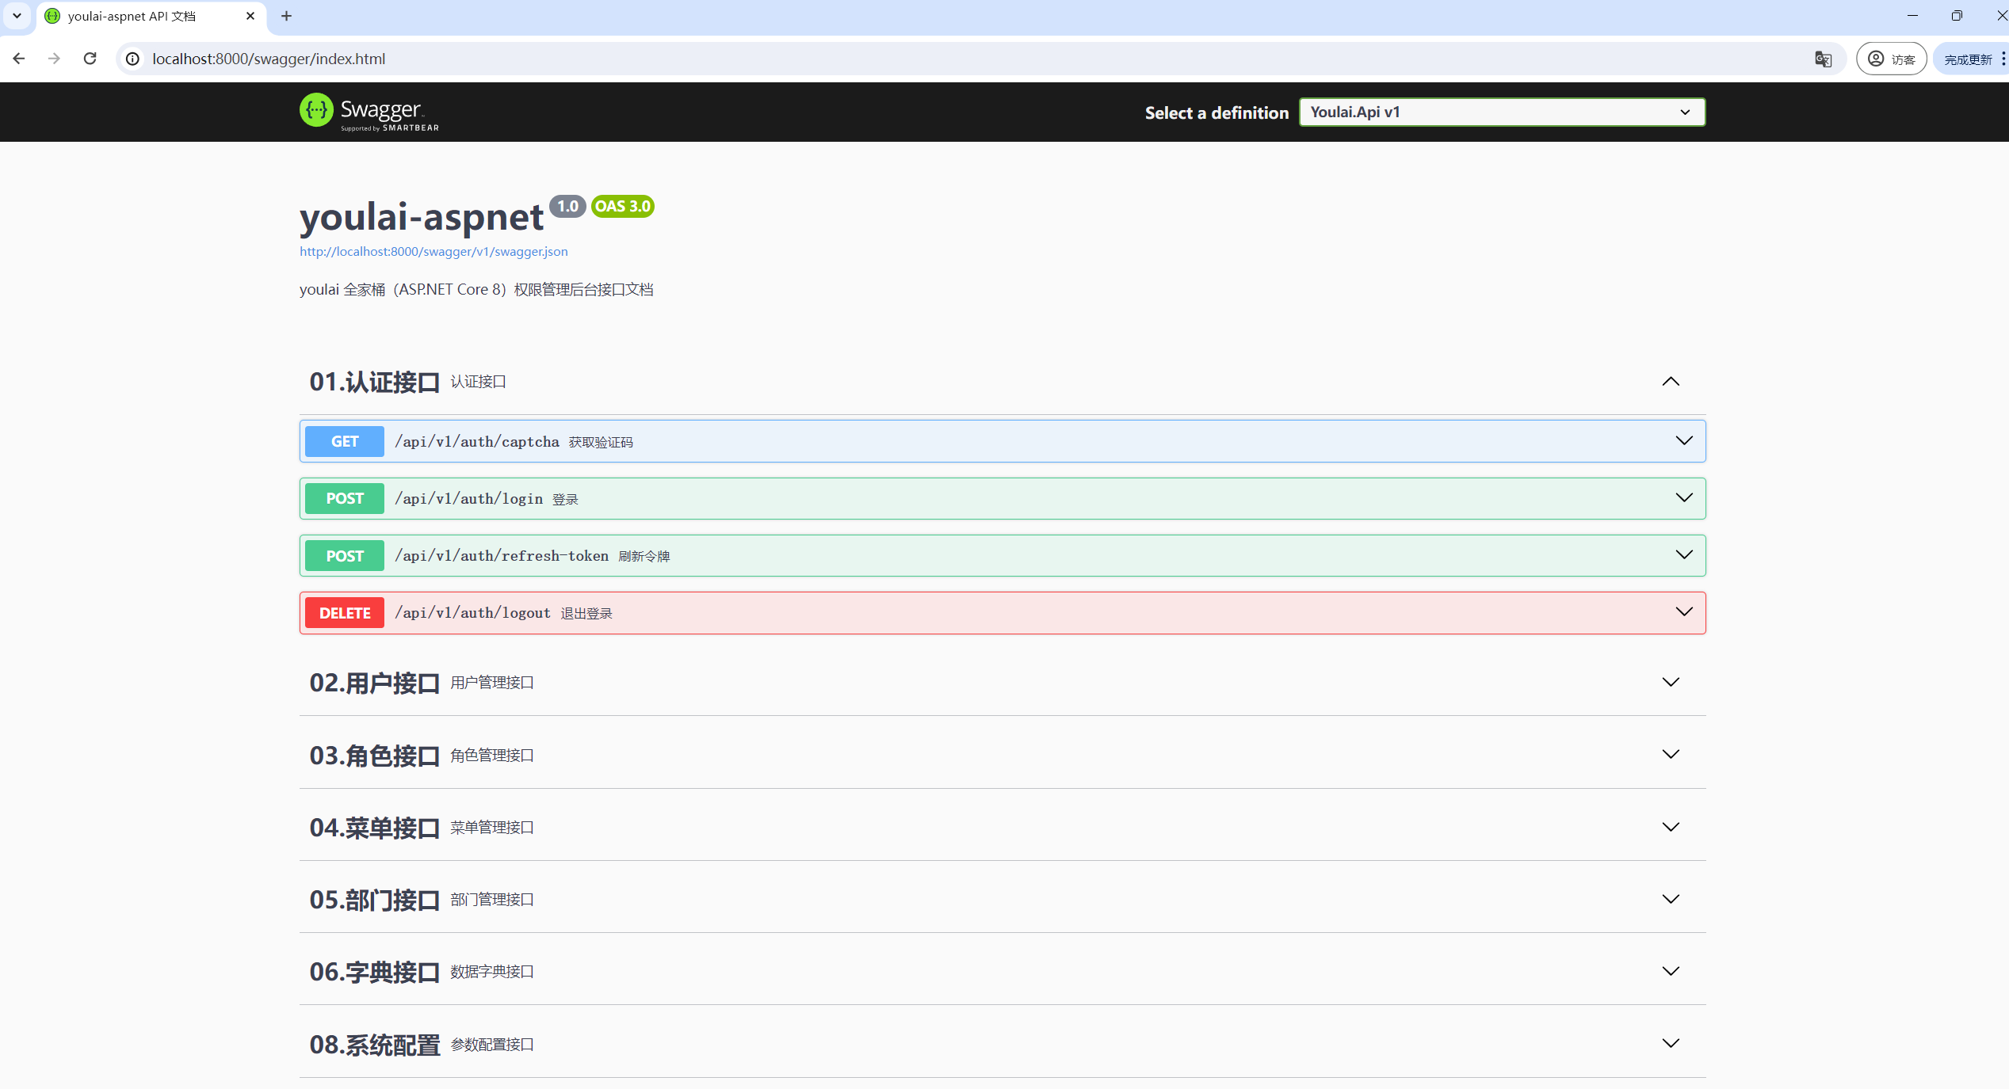Click the 完成更新 button
This screenshot has height=1089, width=2009.
[1967, 59]
